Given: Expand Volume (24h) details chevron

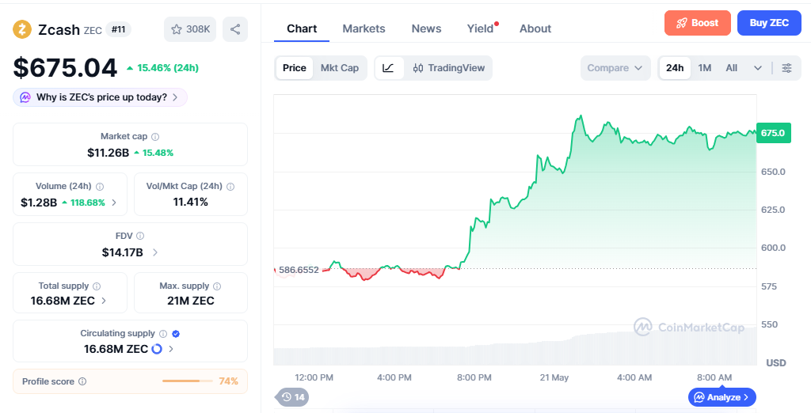Looking at the screenshot, I should (x=114, y=203).
